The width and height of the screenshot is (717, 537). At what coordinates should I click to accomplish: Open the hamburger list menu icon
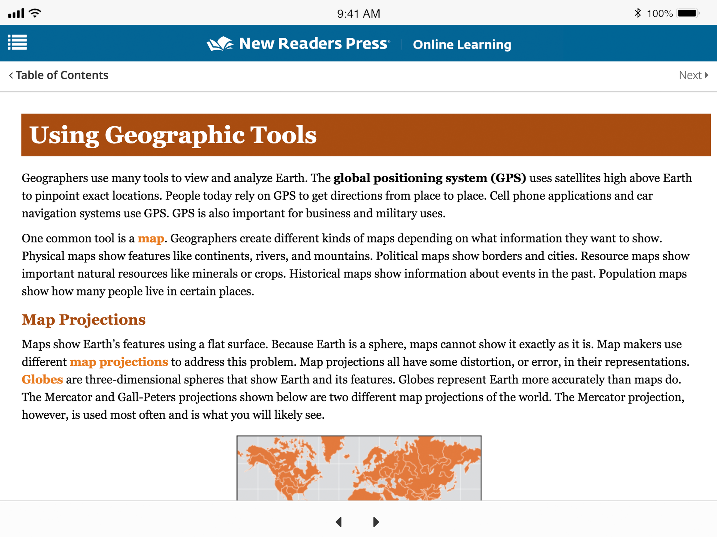pyautogui.click(x=17, y=42)
